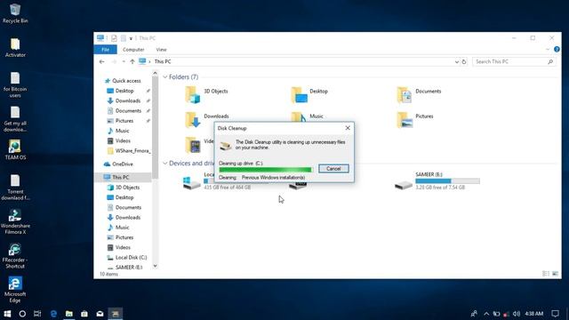Show hidden system tray icons
569x320 pixels.
click(486, 314)
